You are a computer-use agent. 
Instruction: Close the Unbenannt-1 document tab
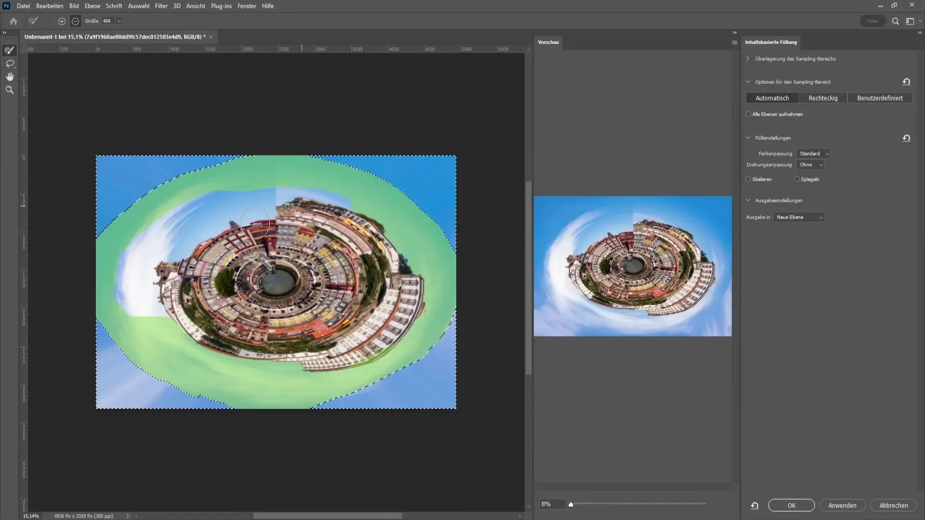point(211,37)
